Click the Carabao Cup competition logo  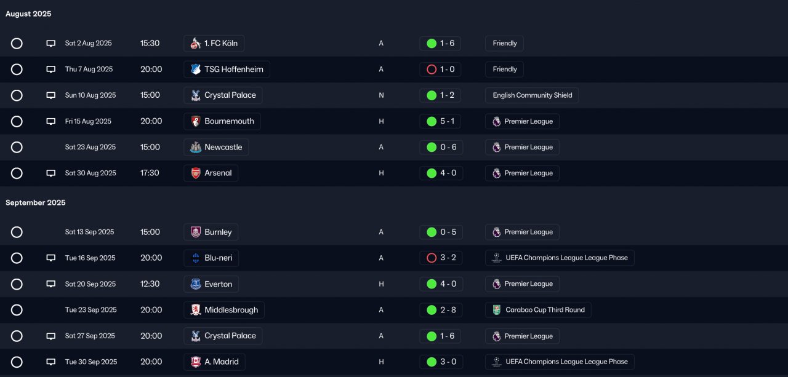coord(497,310)
